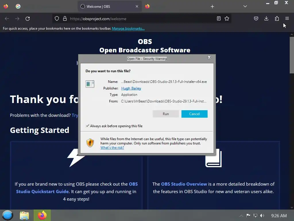The height and width of the screenshot is (221, 294).
Task: Reload the current page
Action: click(x=28, y=19)
